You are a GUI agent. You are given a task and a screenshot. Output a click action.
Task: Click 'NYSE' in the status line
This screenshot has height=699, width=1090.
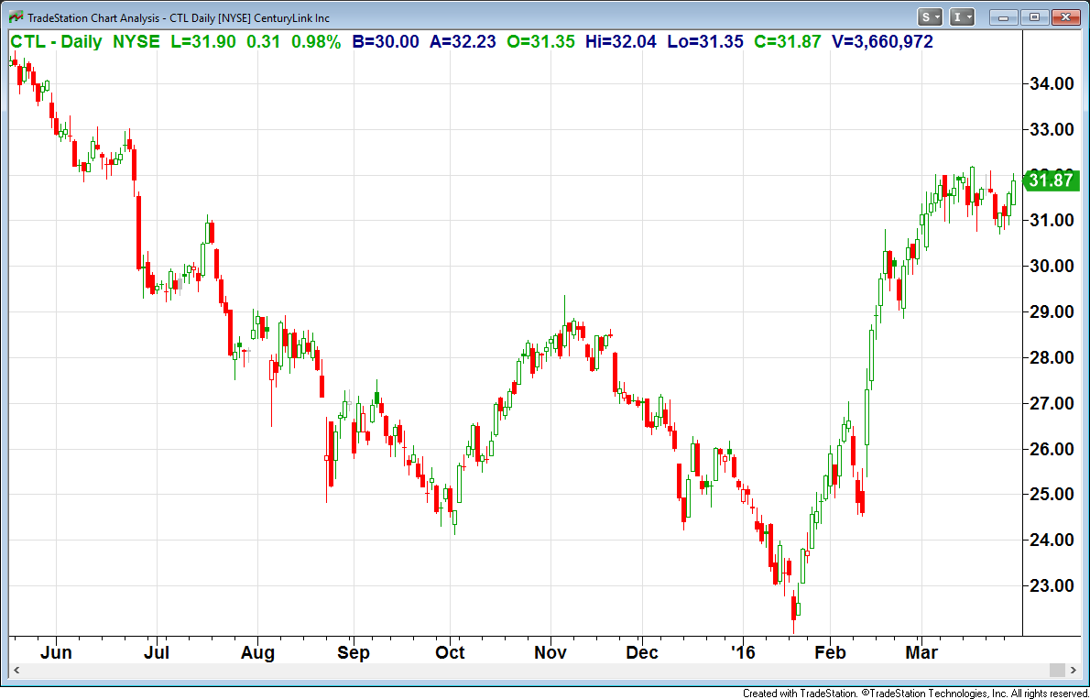pyautogui.click(x=136, y=42)
